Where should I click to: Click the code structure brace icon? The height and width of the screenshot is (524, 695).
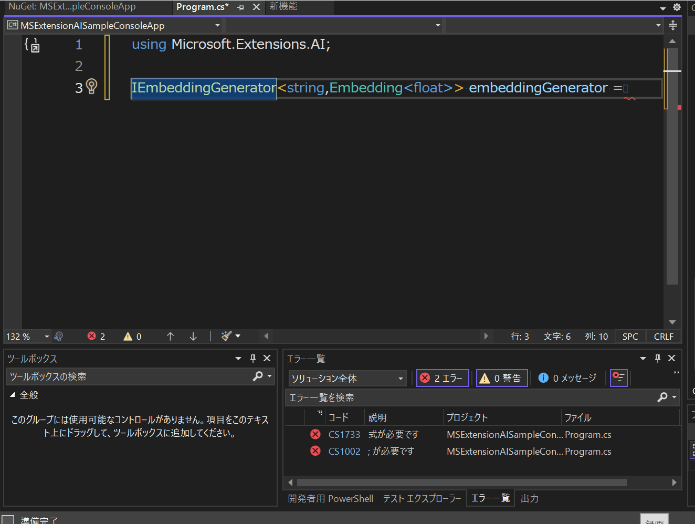32,45
